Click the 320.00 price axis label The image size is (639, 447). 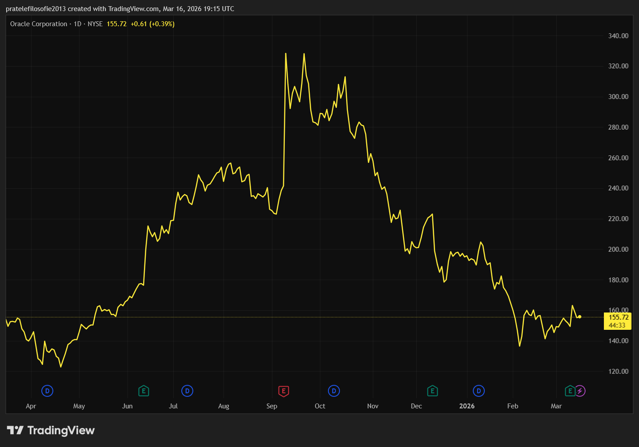click(619, 66)
